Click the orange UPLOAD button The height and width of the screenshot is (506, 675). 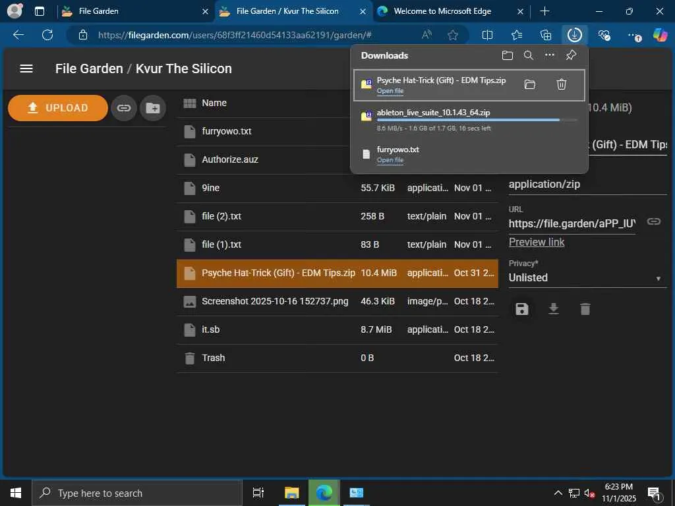pyautogui.click(x=58, y=108)
